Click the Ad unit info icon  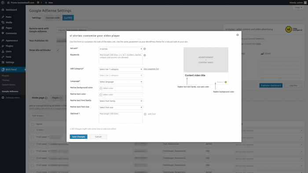(145, 49)
